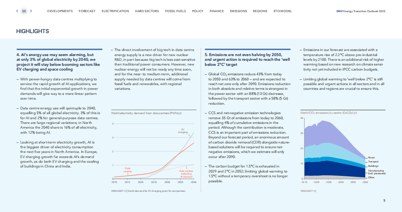Image resolution: width=402 pixels, height=212 pixels.
Task: Click the EV charging label in the chart
Action: pyautogui.click(x=183, y=131)
